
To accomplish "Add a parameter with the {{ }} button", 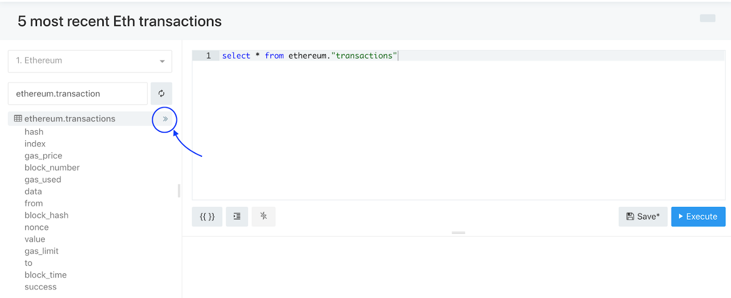I will click(x=207, y=217).
